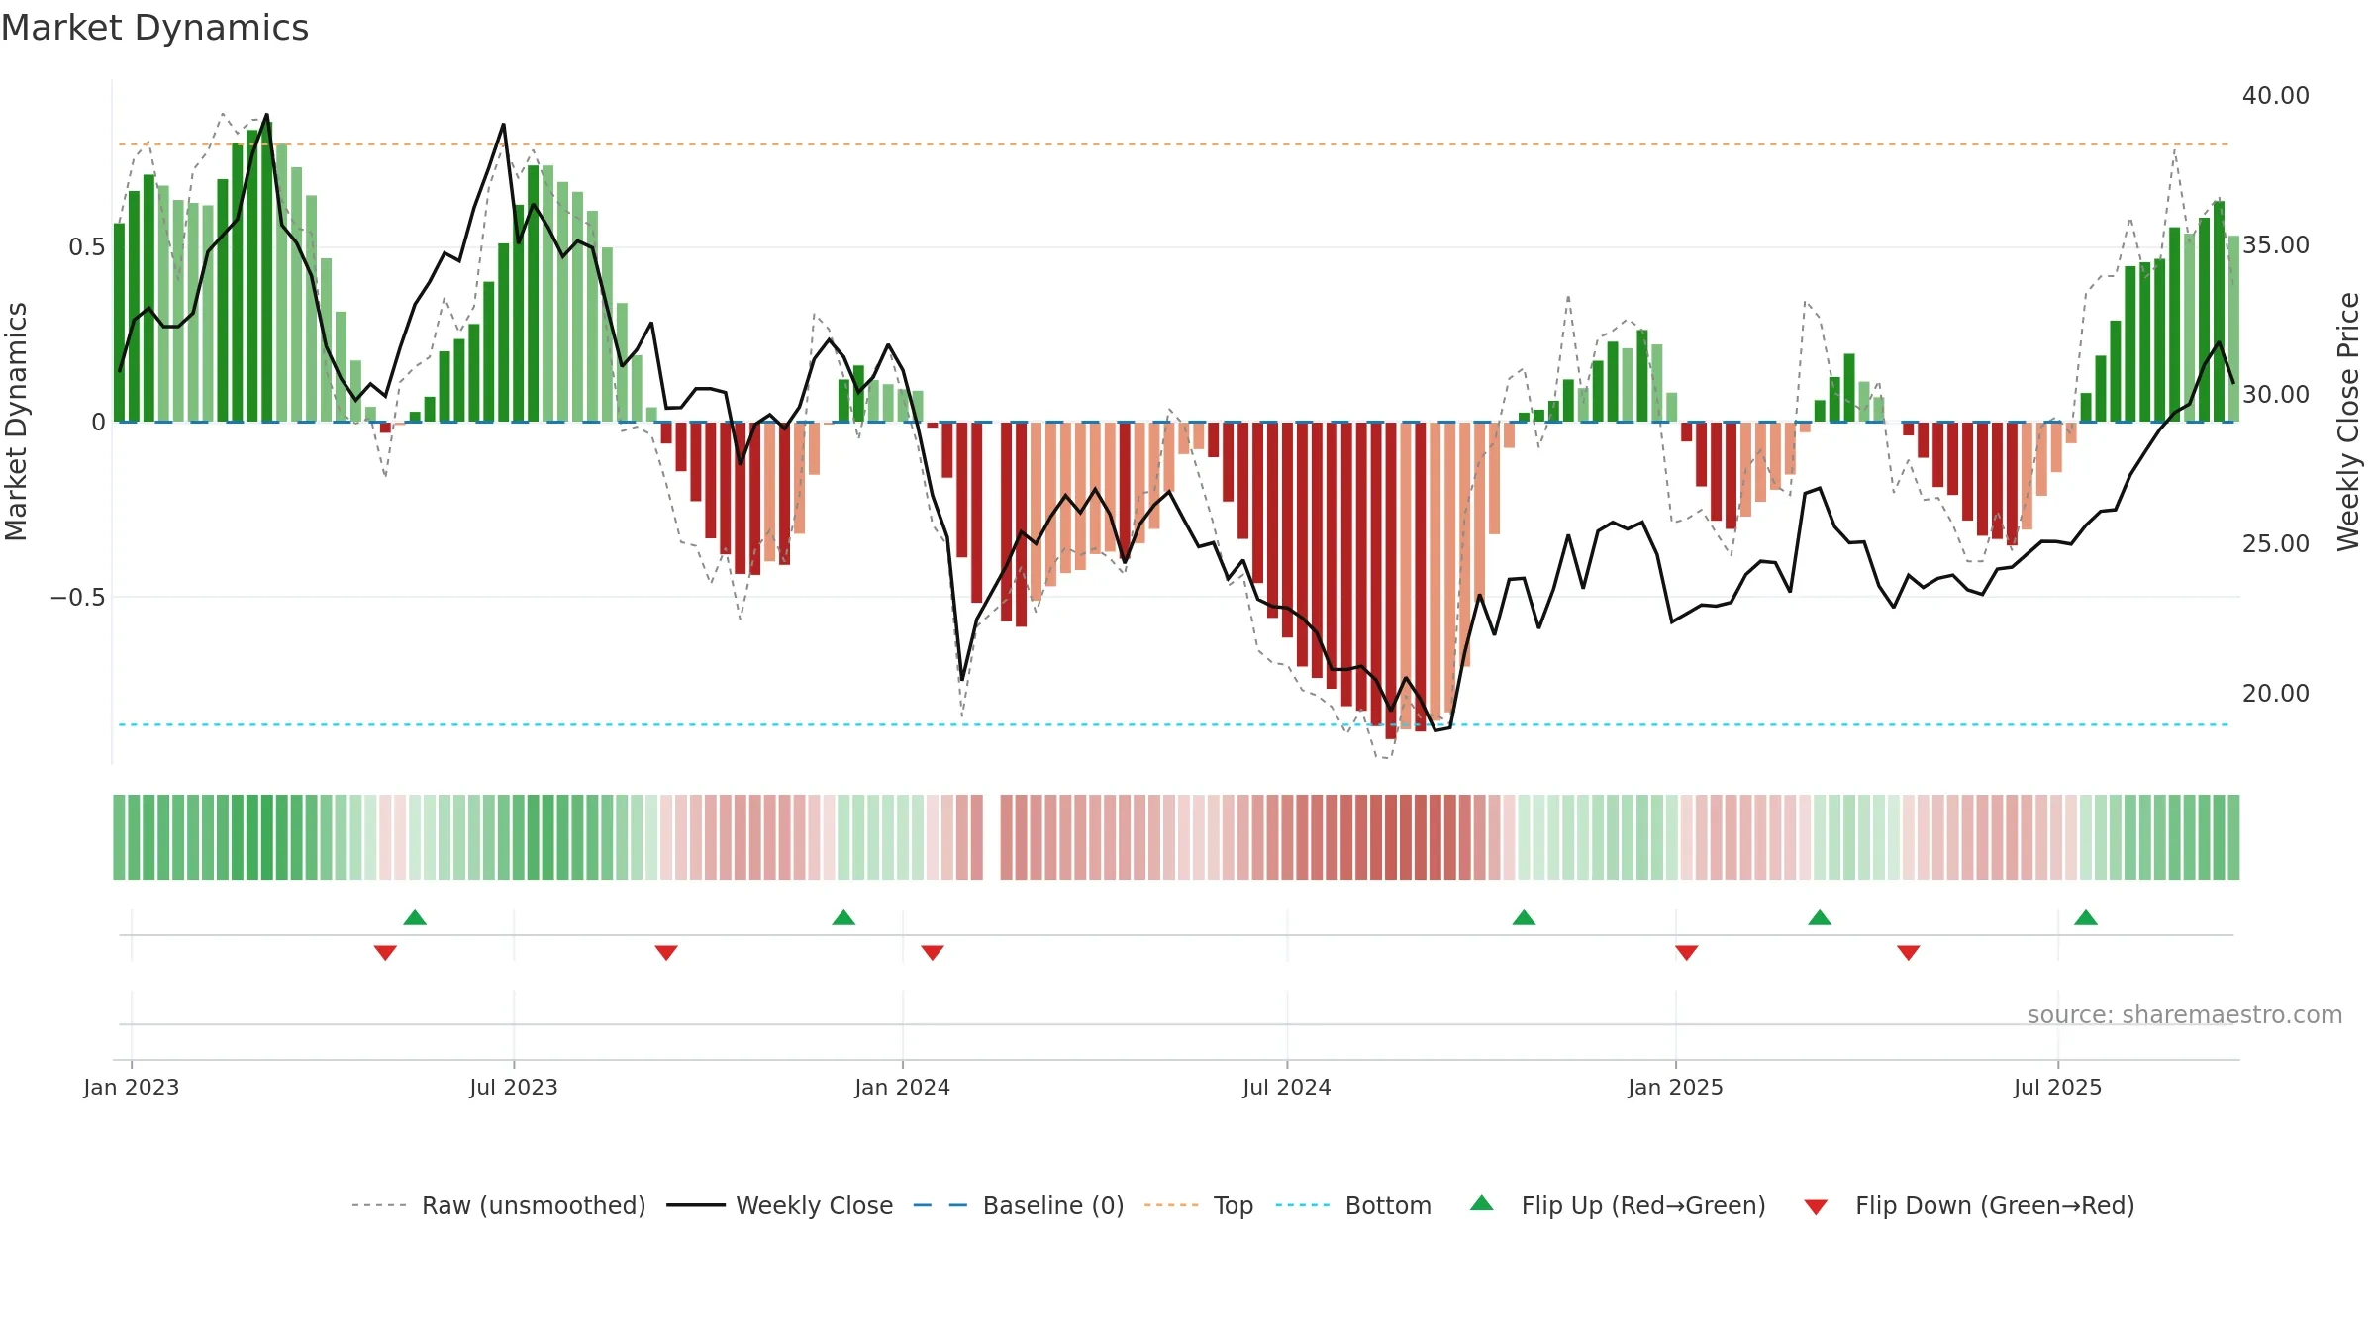Click the flip-down marker just after Jan 2025
2376x1336 pixels.
point(1687,953)
